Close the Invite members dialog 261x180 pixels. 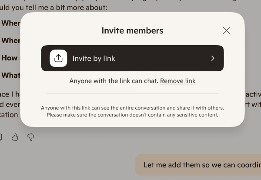click(x=226, y=30)
